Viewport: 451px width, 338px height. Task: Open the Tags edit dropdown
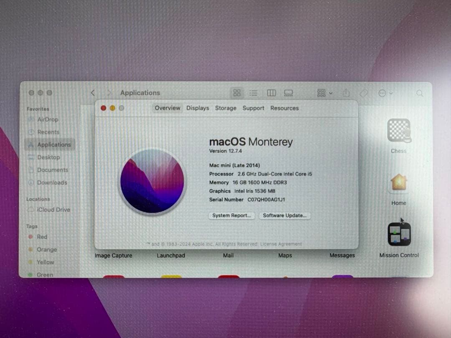click(363, 93)
